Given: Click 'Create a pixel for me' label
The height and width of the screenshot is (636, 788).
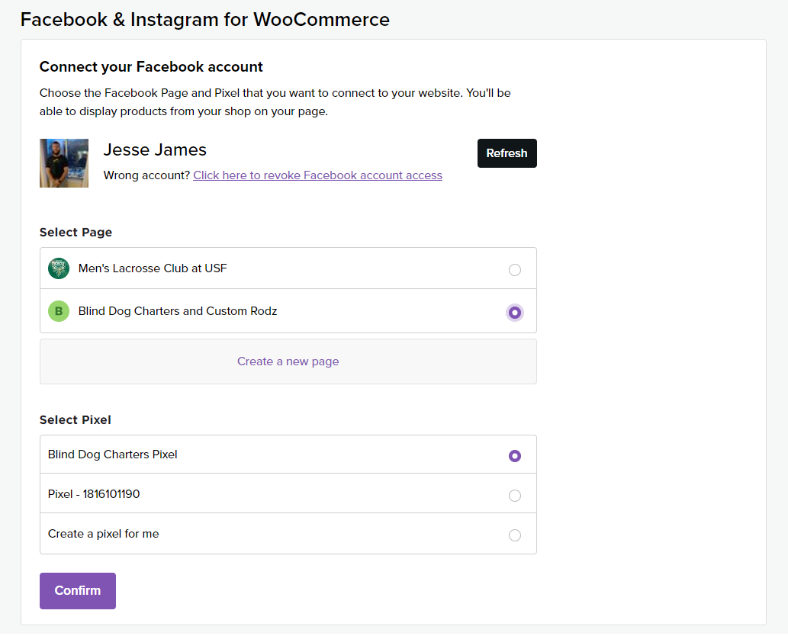Looking at the screenshot, I should click(x=104, y=534).
